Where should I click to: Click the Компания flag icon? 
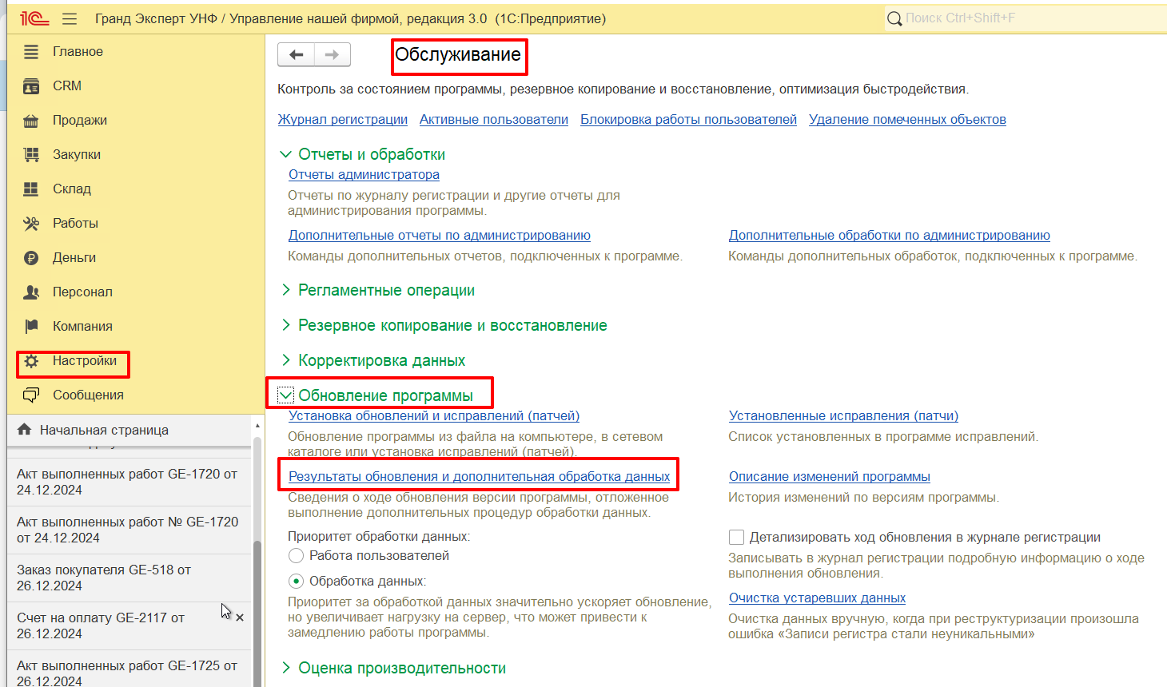[31, 327]
